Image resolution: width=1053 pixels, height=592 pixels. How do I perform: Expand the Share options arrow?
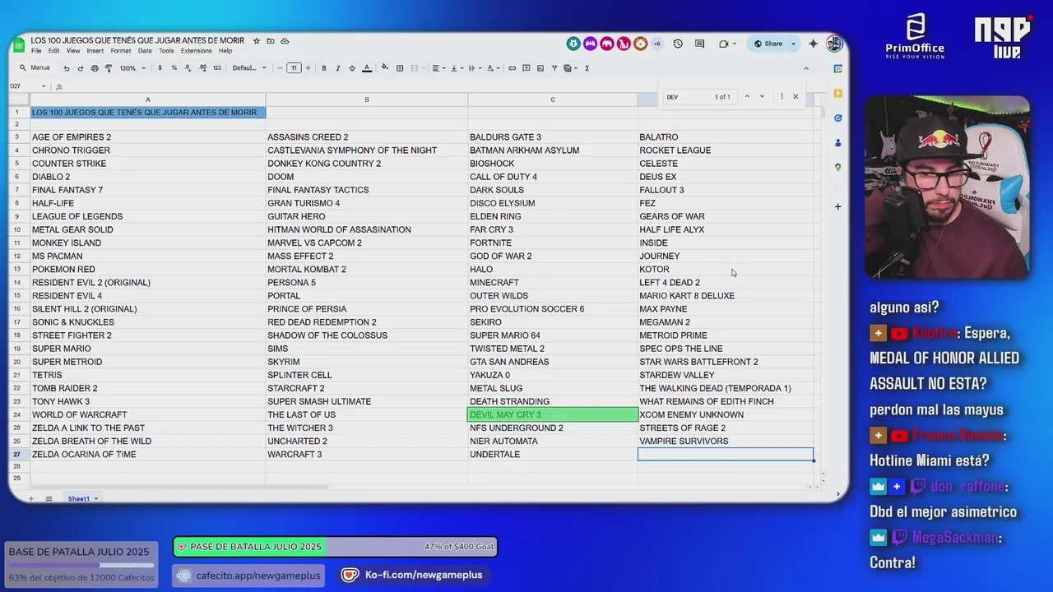click(793, 44)
